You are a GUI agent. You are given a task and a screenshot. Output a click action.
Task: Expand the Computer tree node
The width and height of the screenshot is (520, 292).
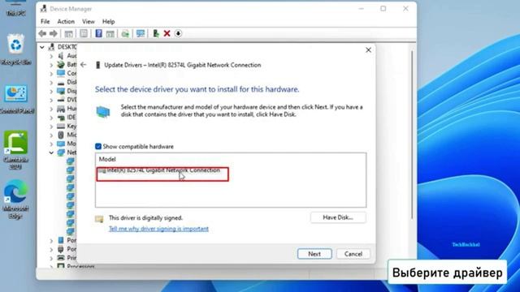click(51, 74)
